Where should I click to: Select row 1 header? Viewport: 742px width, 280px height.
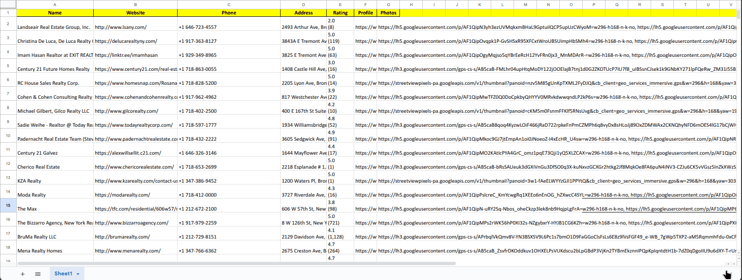8,13
